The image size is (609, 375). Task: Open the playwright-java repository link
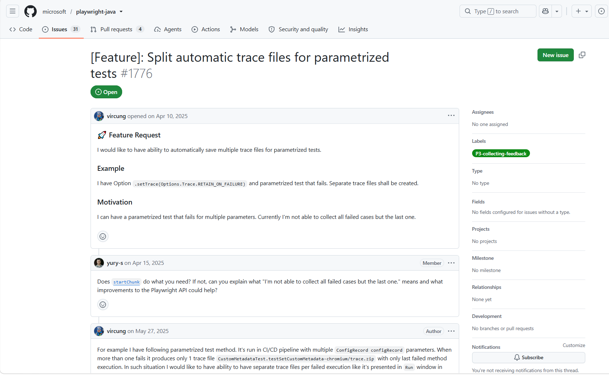coord(96,11)
